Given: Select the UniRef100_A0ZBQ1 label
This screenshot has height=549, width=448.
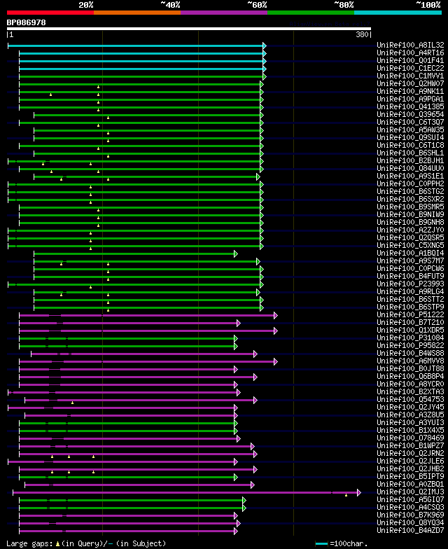Looking at the screenshot, I should tap(410, 485).
